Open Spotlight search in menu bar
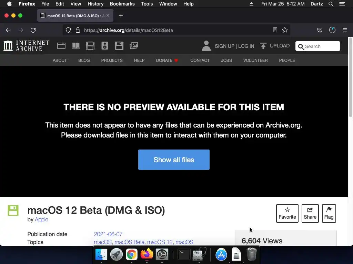Viewport: 353px width, 264px height. coord(331,4)
